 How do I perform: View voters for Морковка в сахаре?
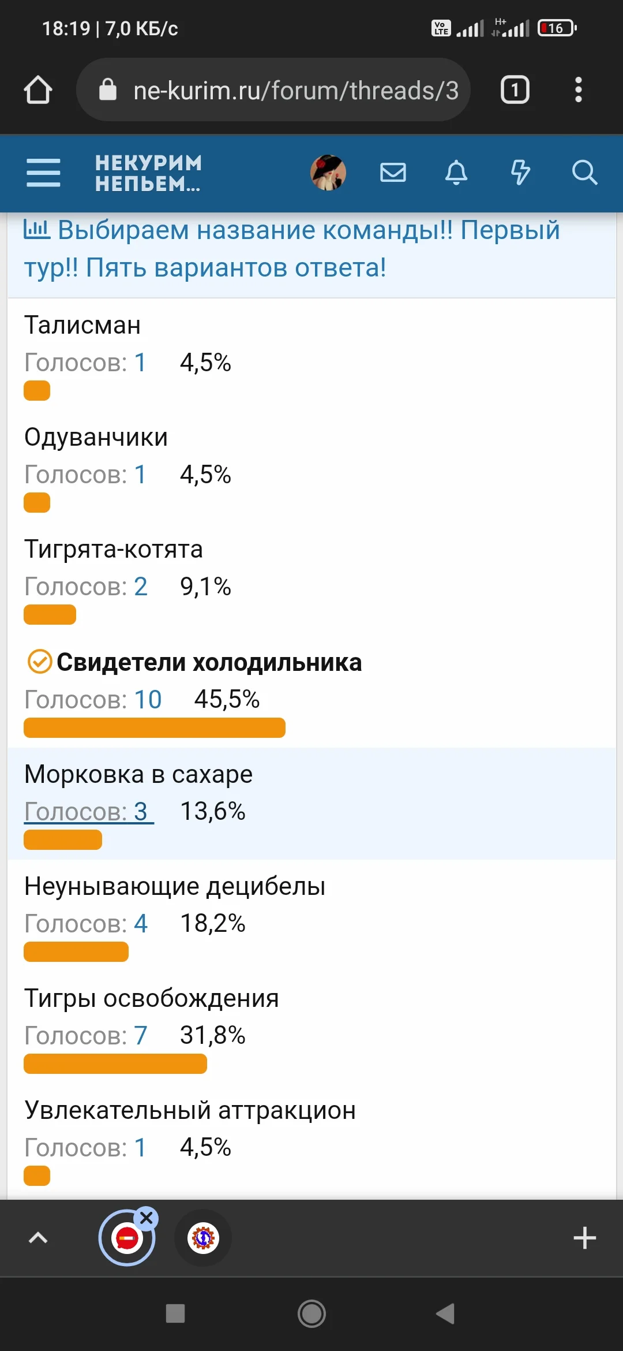[89, 811]
